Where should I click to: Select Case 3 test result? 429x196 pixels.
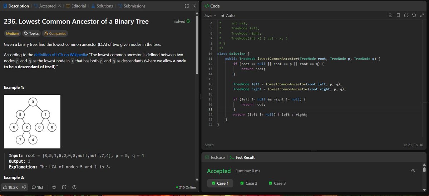point(277,183)
